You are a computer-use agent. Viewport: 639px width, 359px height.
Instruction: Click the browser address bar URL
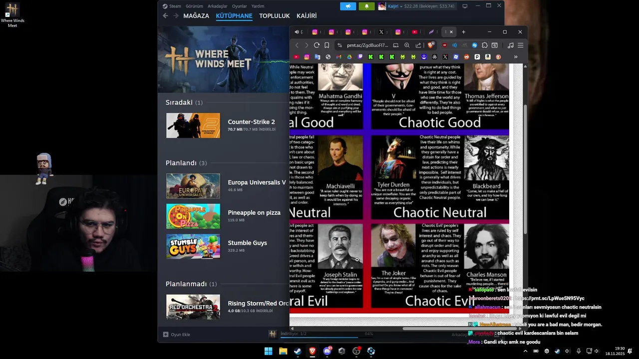pos(367,45)
